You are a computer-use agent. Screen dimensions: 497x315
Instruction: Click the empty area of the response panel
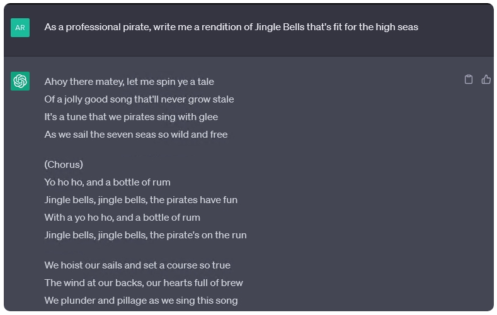[365, 190]
